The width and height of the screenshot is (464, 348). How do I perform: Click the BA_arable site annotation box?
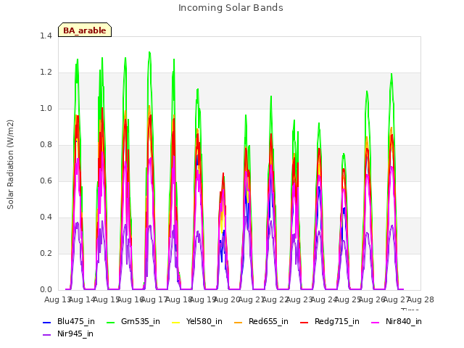[x=85, y=30]
